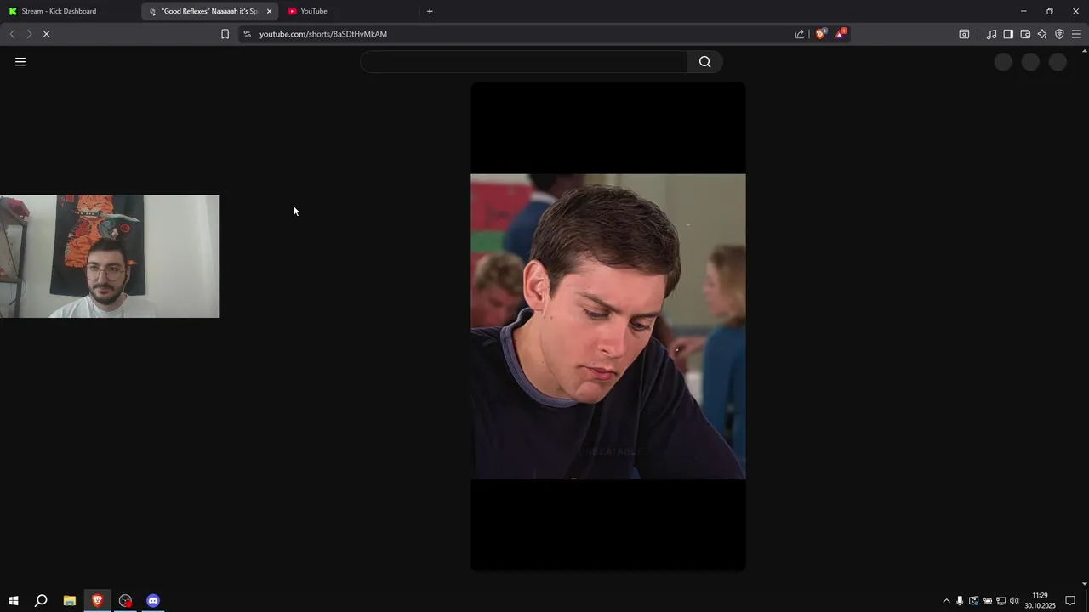Click the Spider-Man Shorts video player
Image resolution: width=1089 pixels, height=612 pixels.
tap(608, 326)
